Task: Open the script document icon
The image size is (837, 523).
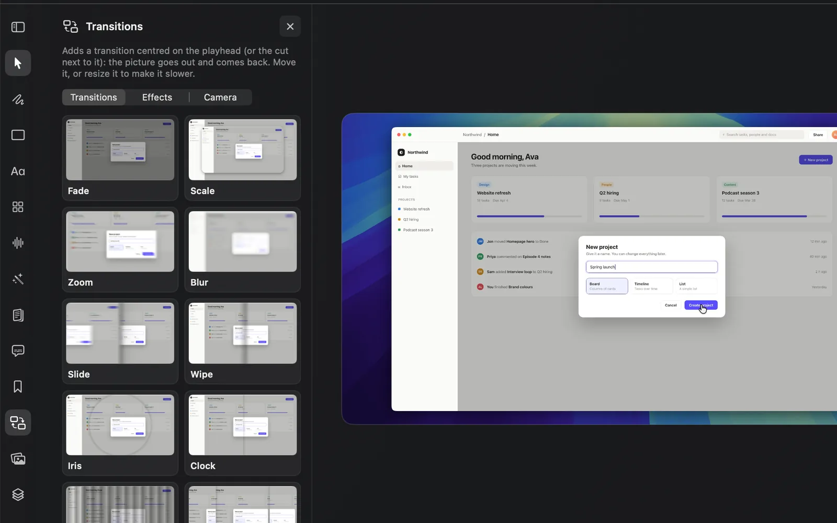Action: 18,315
